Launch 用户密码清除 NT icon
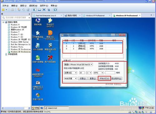This screenshot has height=114, width=156. coord(50,59)
